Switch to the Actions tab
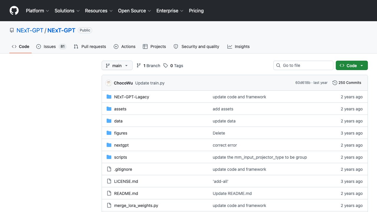The image size is (377, 212). click(125, 47)
